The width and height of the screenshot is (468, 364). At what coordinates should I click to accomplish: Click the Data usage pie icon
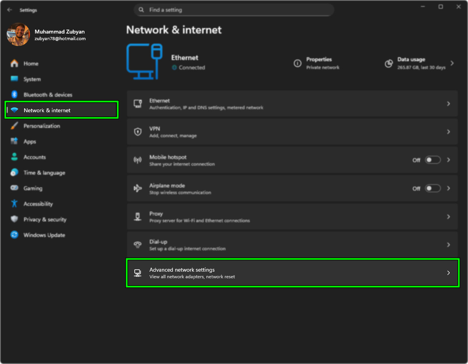point(389,63)
